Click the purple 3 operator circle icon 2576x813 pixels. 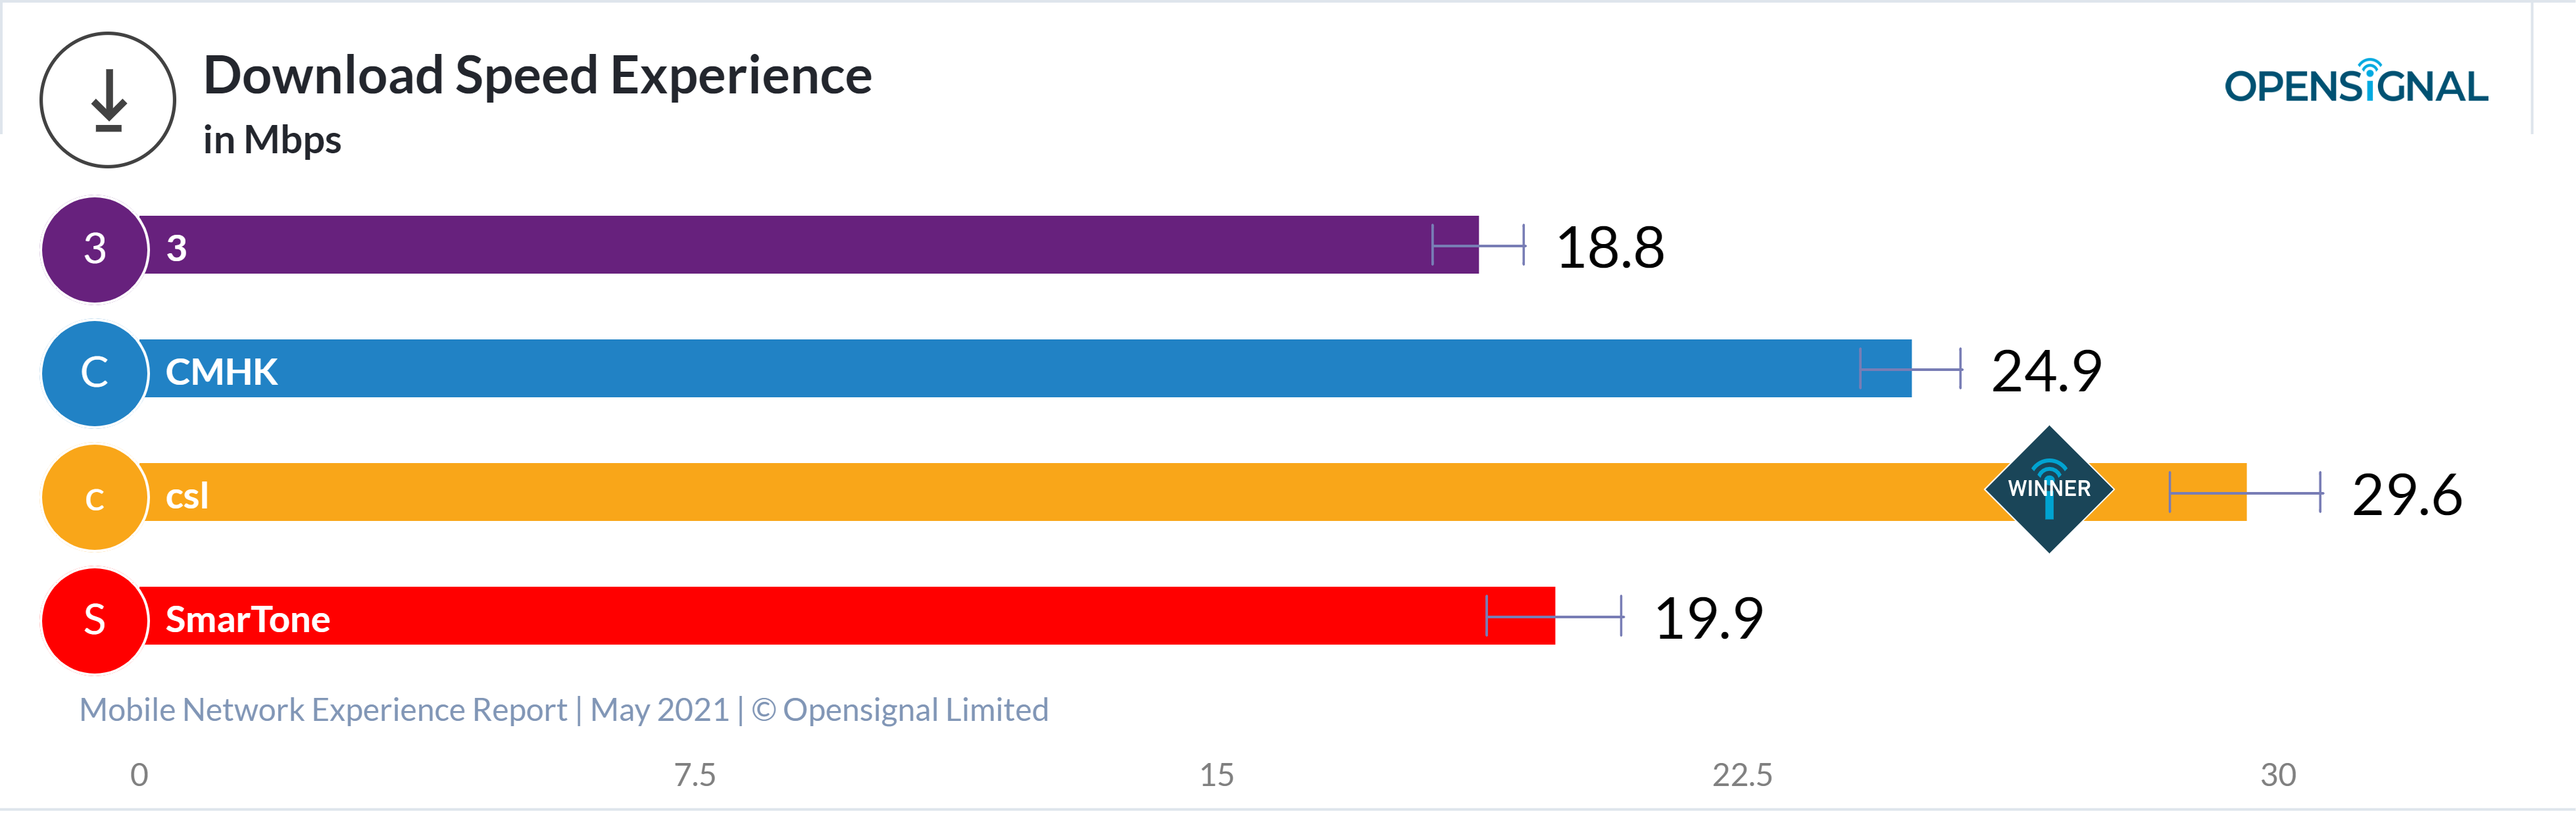95,249
